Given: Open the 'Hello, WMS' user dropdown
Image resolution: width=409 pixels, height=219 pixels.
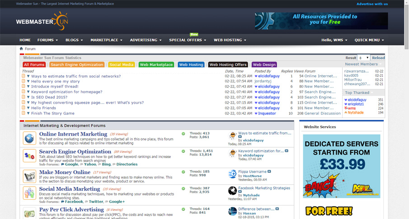Looking at the screenshot, I should tap(334, 40).
